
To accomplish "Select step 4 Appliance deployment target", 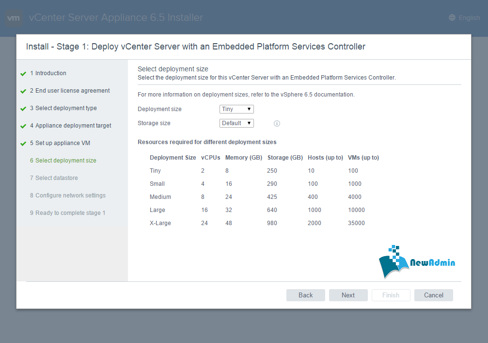I will 73,126.
